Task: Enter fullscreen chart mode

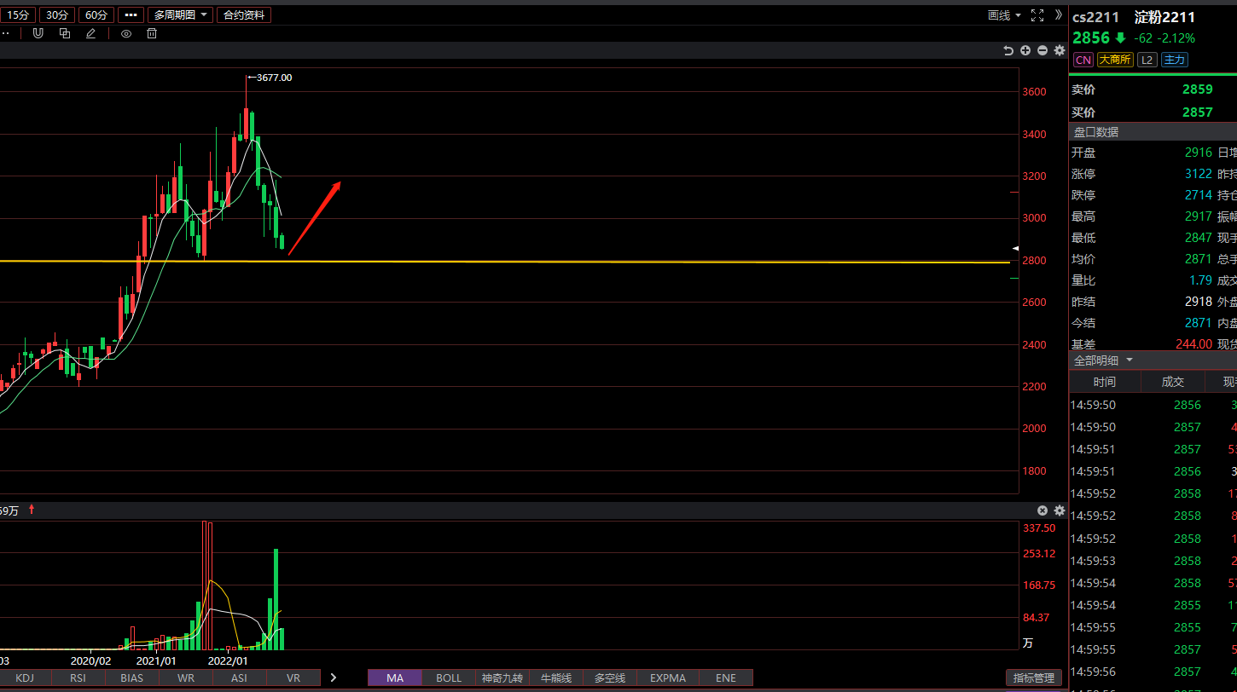Action: click(x=1037, y=15)
